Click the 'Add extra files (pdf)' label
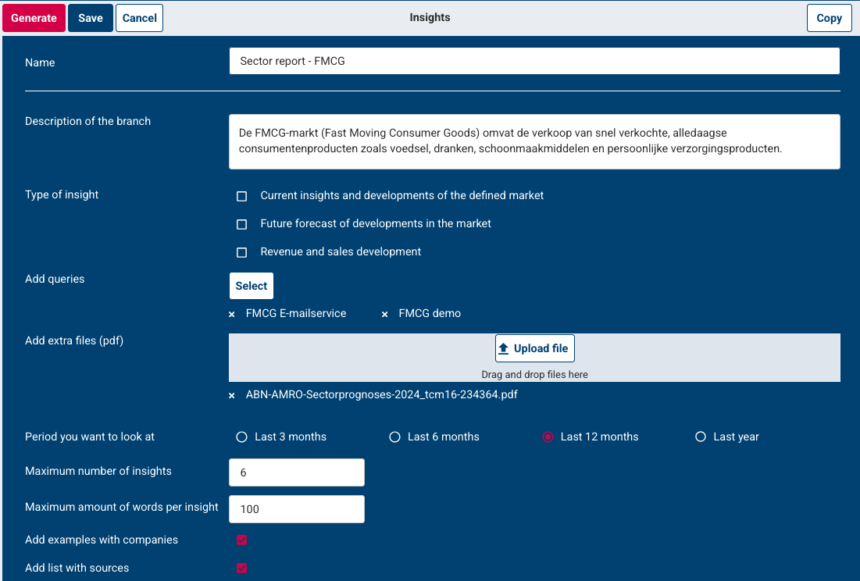Viewport: 860px width, 581px height. click(74, 340)
